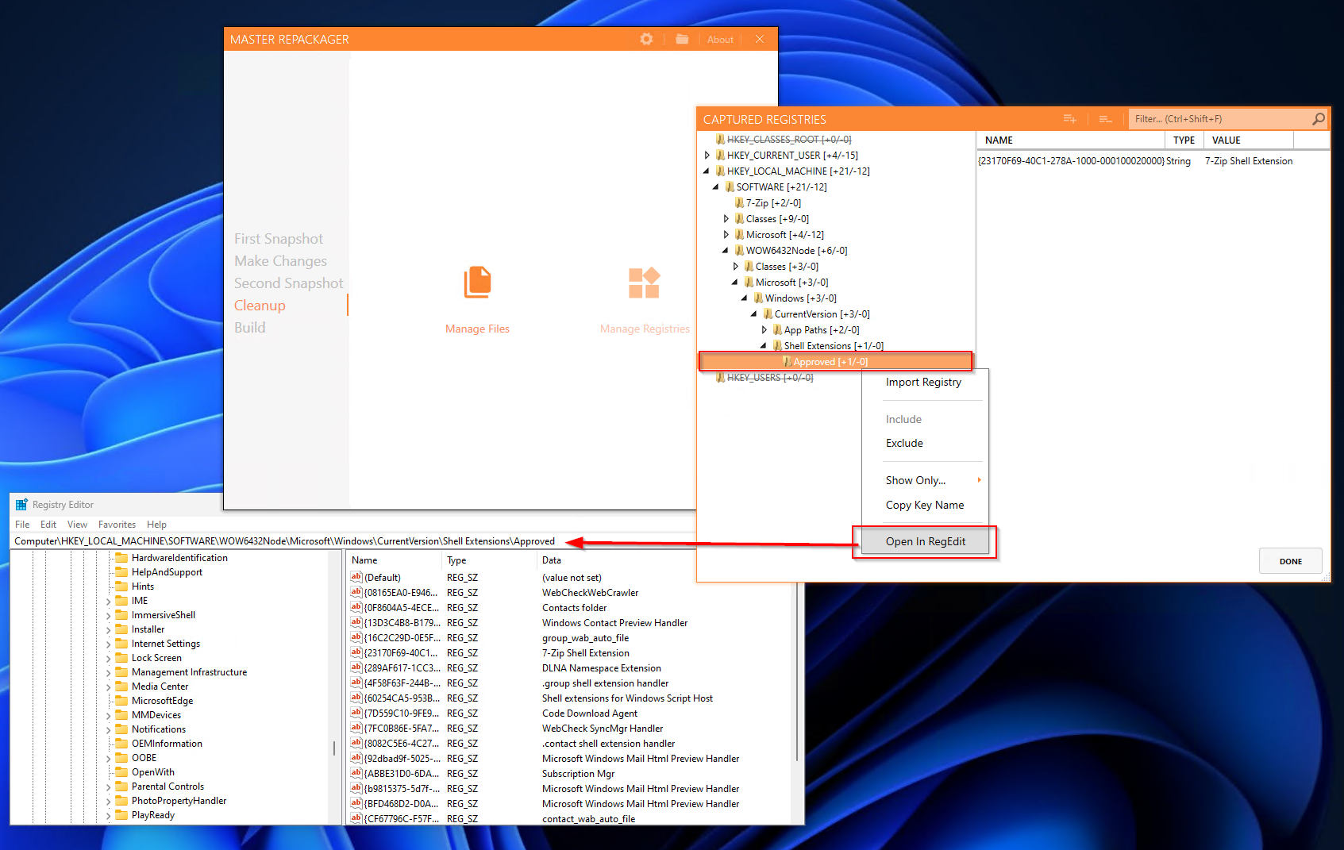The height and width of the screenshot is (850, 1344).
Task: Click the string icon of {60254CA5-953B... value
Action: click(x=356, y=698)
